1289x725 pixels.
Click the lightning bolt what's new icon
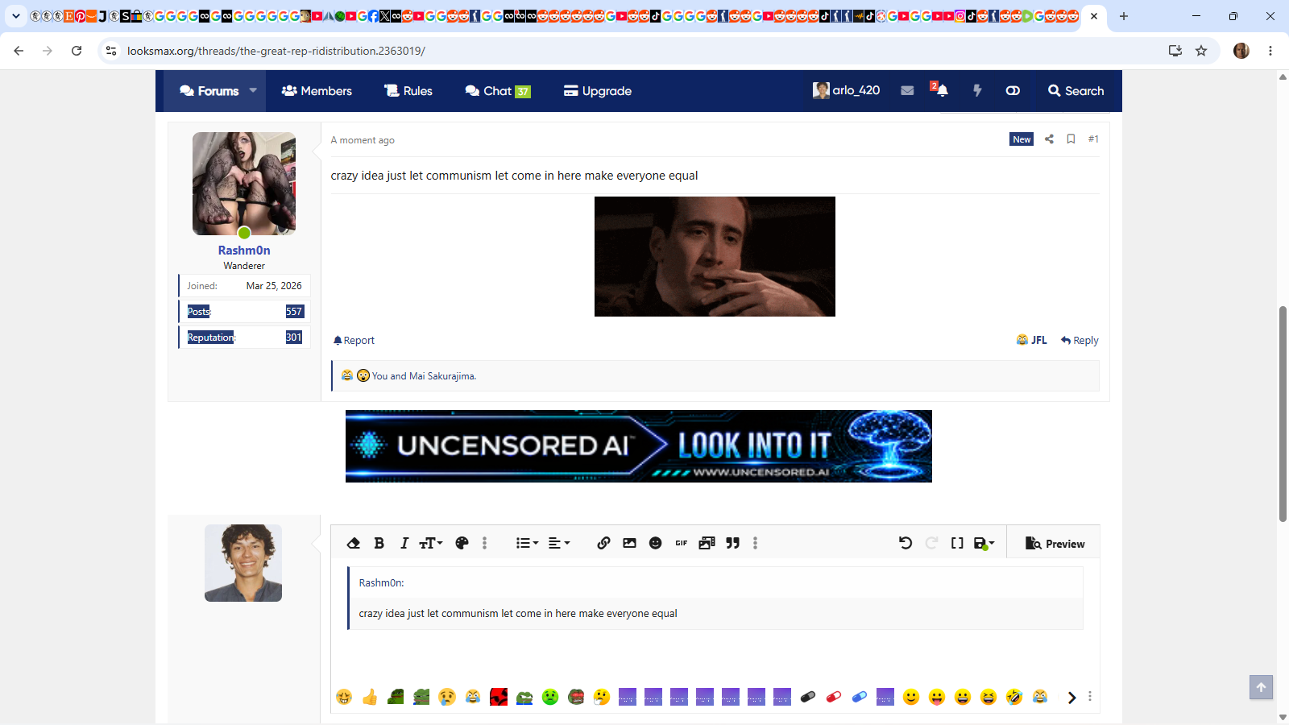[977, 91]
